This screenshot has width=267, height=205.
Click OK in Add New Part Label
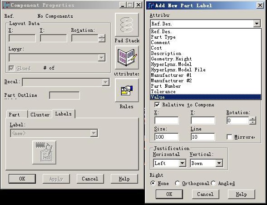coord(169,194)
